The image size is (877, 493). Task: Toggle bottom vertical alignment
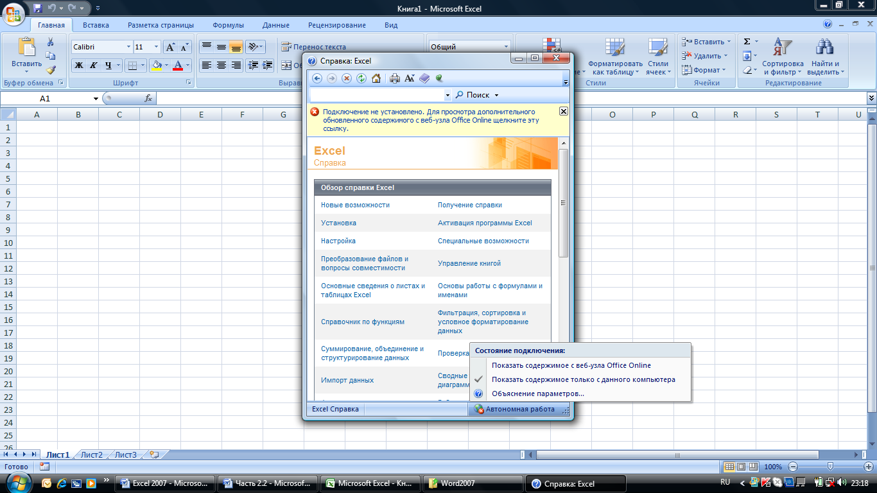click(236, 47)
